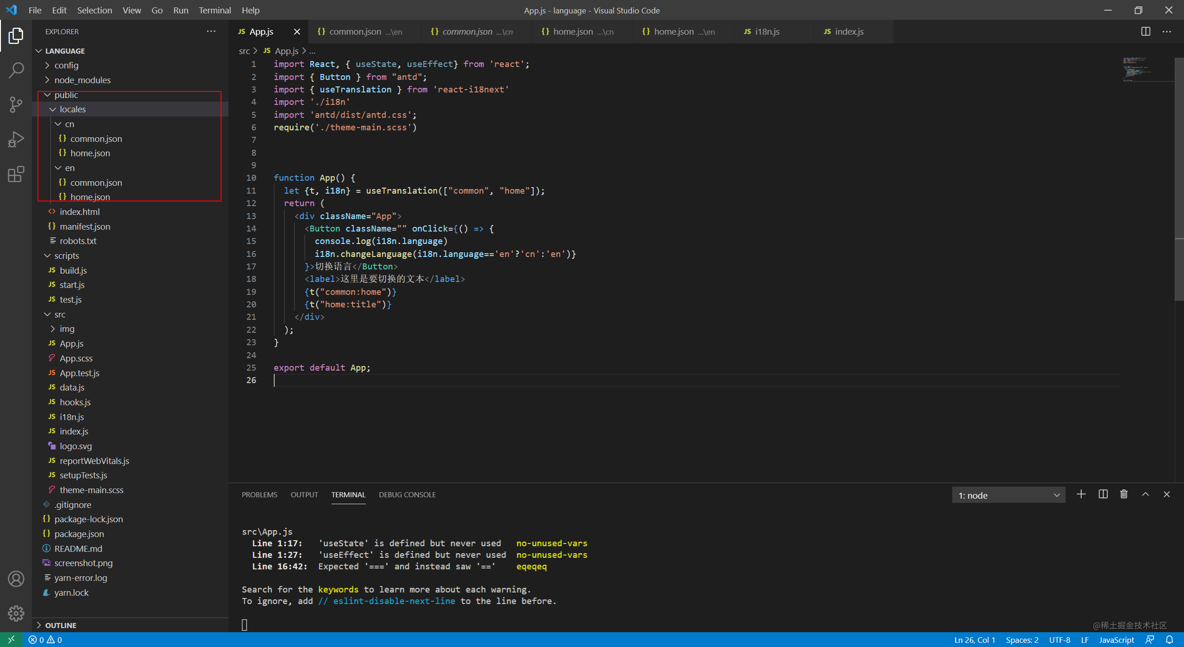Image resolution: width=1184 pixels, height=647 pixels.
Task: Expand the OUTLINE section
Action: [61, 625]
